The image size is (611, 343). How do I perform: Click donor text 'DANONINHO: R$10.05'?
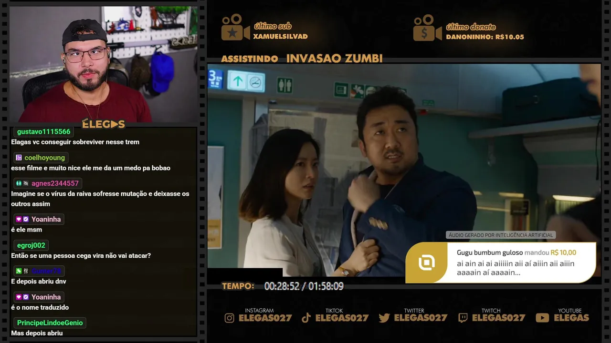point(485,37)
